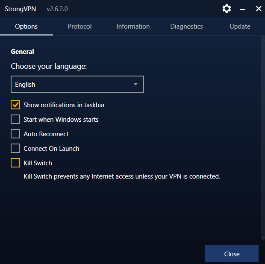The width and height of the screenshot is (265, 264).
Task: Uncheck Show notifications in taskbar
Action: 15,105
